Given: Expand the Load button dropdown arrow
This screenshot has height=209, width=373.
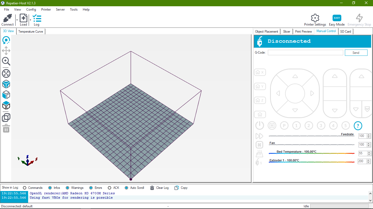Looking at the screenshot, I should coord(30,19).
